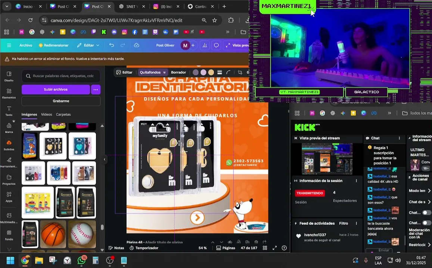Toggle second Chat switch in Kick
Viewport: 432px width, 268px height.
click(426, 223)
